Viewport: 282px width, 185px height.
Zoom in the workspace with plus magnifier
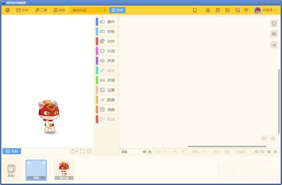point(269,152)
